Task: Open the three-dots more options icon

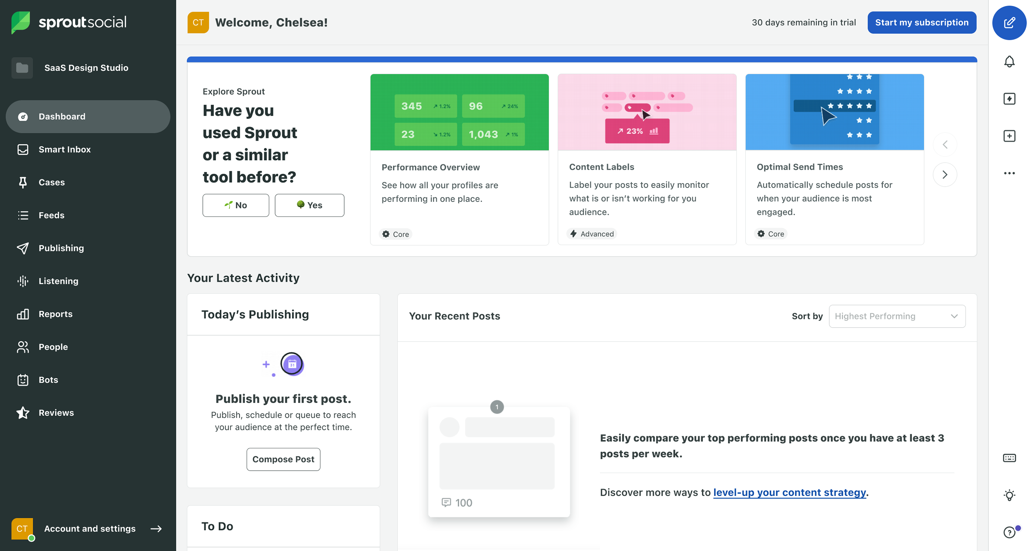Action: point(1009,173)
